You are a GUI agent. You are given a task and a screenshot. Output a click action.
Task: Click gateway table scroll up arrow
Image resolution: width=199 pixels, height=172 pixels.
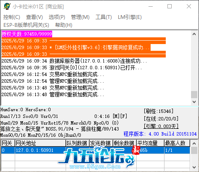click(194, 143)
